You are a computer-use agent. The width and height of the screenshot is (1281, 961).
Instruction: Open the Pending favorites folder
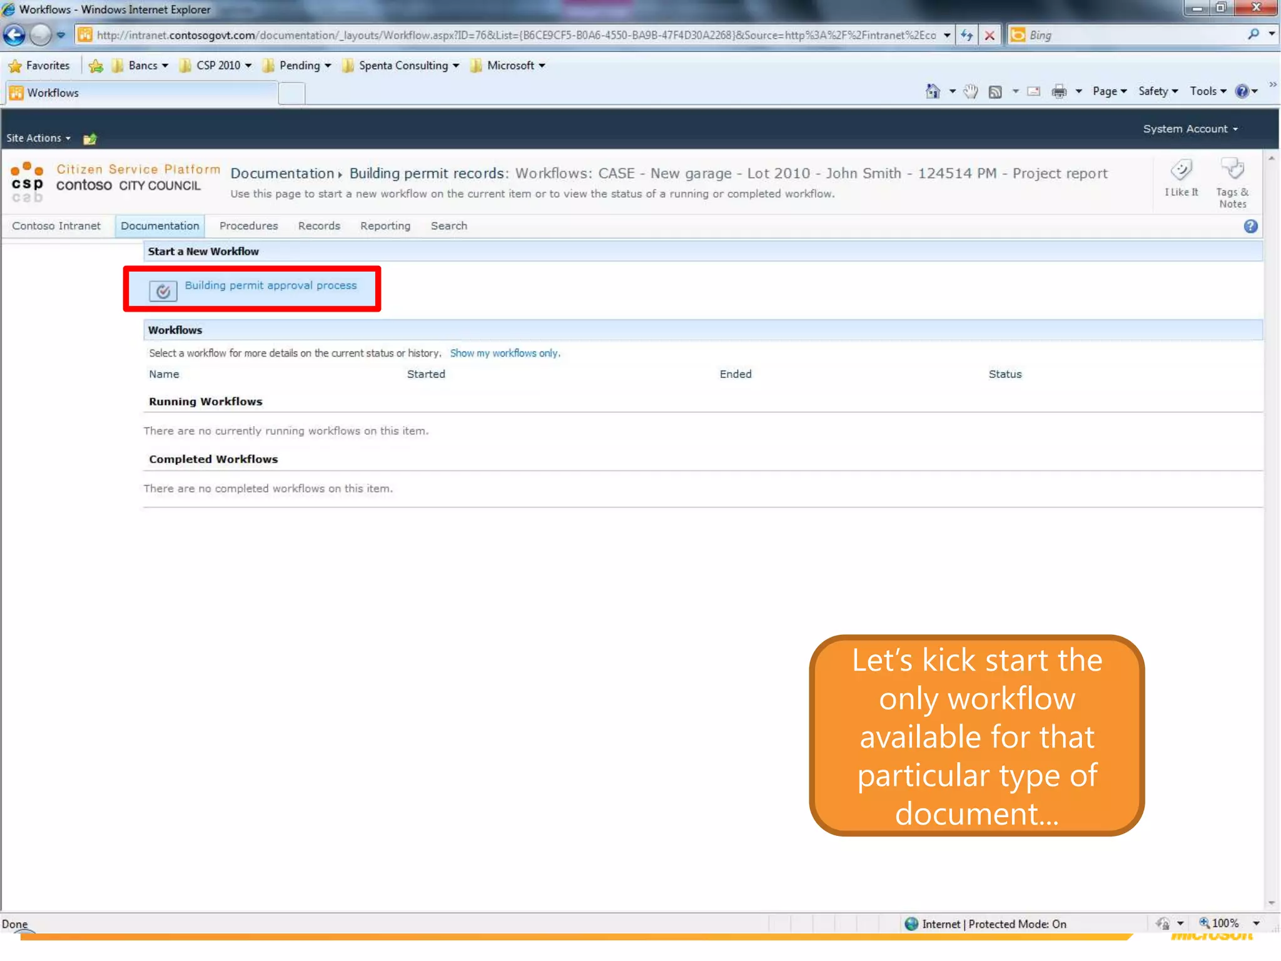coord(296,66)
